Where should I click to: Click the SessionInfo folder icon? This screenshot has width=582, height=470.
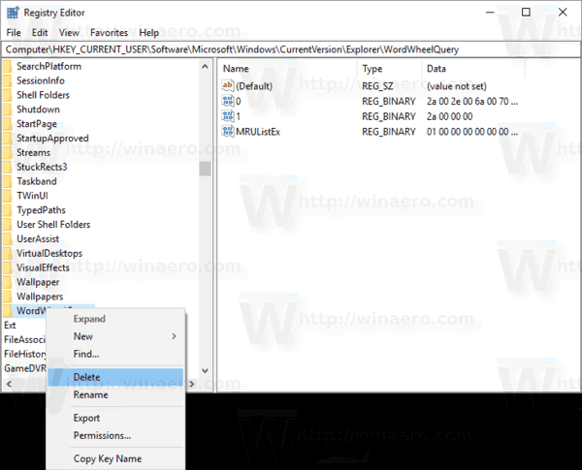point(8,80)
